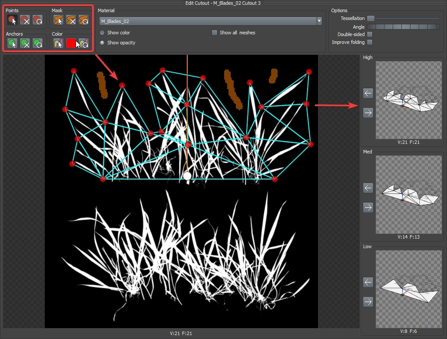Image resolution: width=447 pixels, height=339 pixels.
Task: Click the right arrow for Low LOD
Action: 368,302
